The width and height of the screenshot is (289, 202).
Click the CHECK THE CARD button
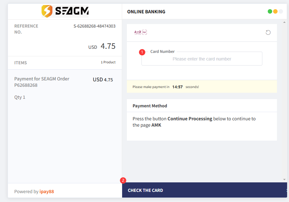(204, 190)
